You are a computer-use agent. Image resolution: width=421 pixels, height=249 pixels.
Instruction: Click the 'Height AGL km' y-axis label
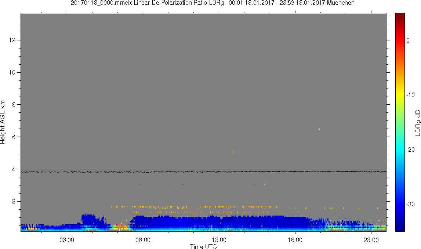[x=3, y=122]
